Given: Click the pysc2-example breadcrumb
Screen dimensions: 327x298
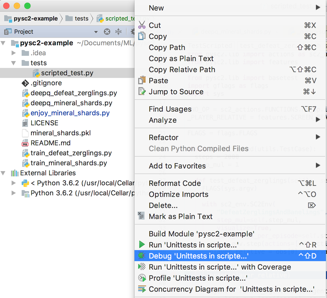Looking at the screenshot, I should [x=36, y=18].
